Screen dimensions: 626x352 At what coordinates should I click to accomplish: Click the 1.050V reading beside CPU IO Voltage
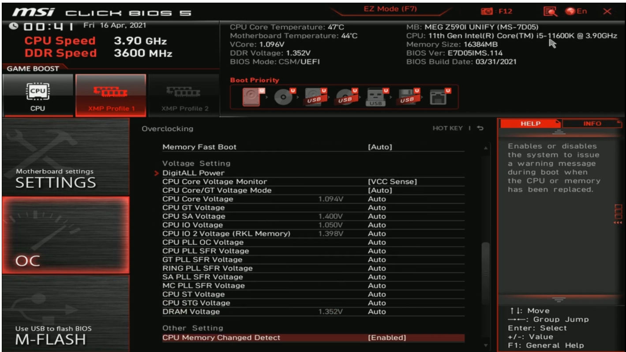[x=330, y=225]
